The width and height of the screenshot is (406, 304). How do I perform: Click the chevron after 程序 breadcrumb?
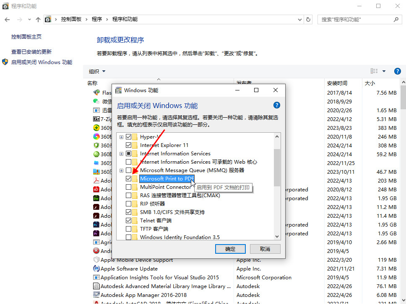pyautogui.click(x=107, y=19)
